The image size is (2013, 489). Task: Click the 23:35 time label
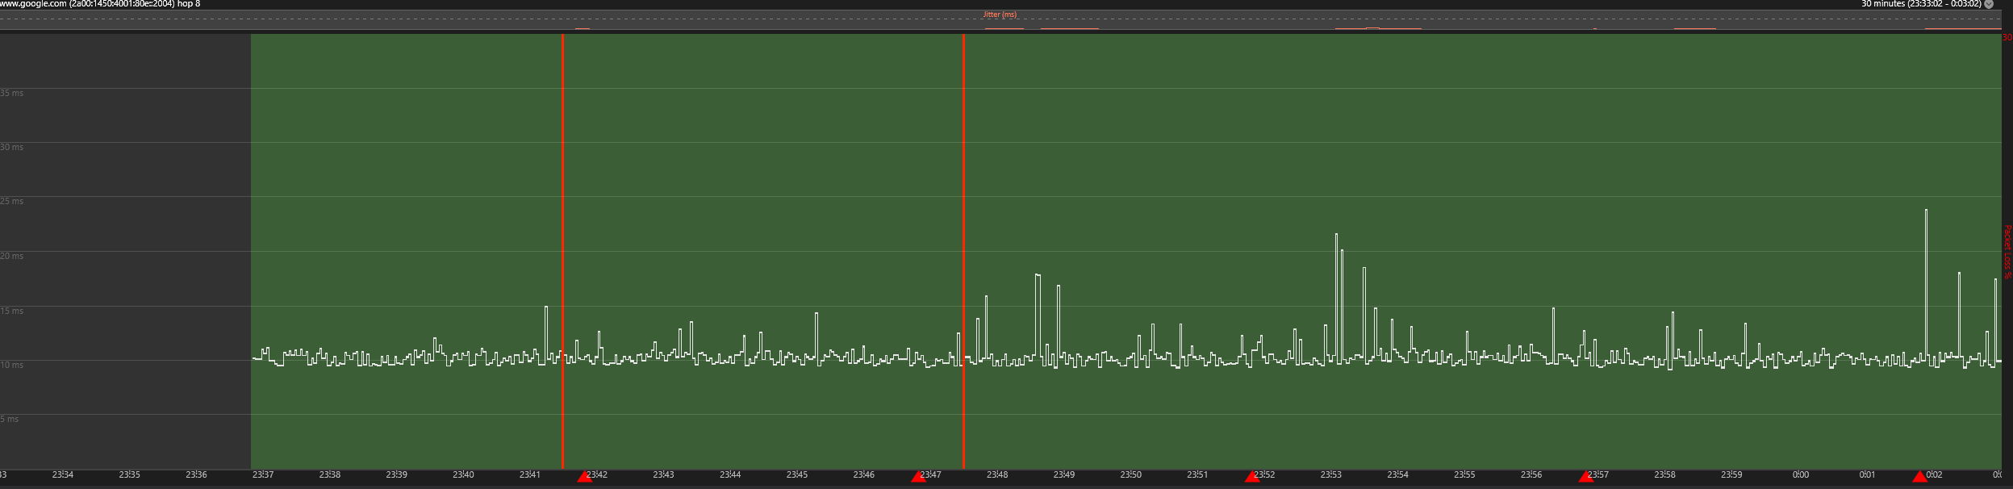[130, 474]
